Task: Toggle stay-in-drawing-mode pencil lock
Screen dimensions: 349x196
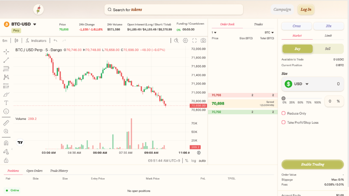Action: [6, 152]
